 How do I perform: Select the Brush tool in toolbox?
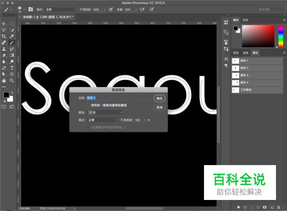[x=12, y=43]
